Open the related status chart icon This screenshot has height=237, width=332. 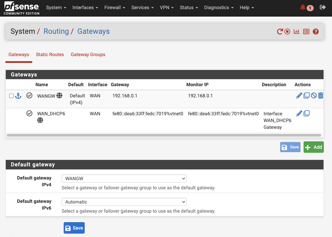click(x=296, y=31)
